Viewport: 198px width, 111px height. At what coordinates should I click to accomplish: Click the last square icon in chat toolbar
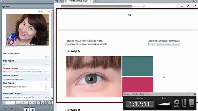click(51, 103)
